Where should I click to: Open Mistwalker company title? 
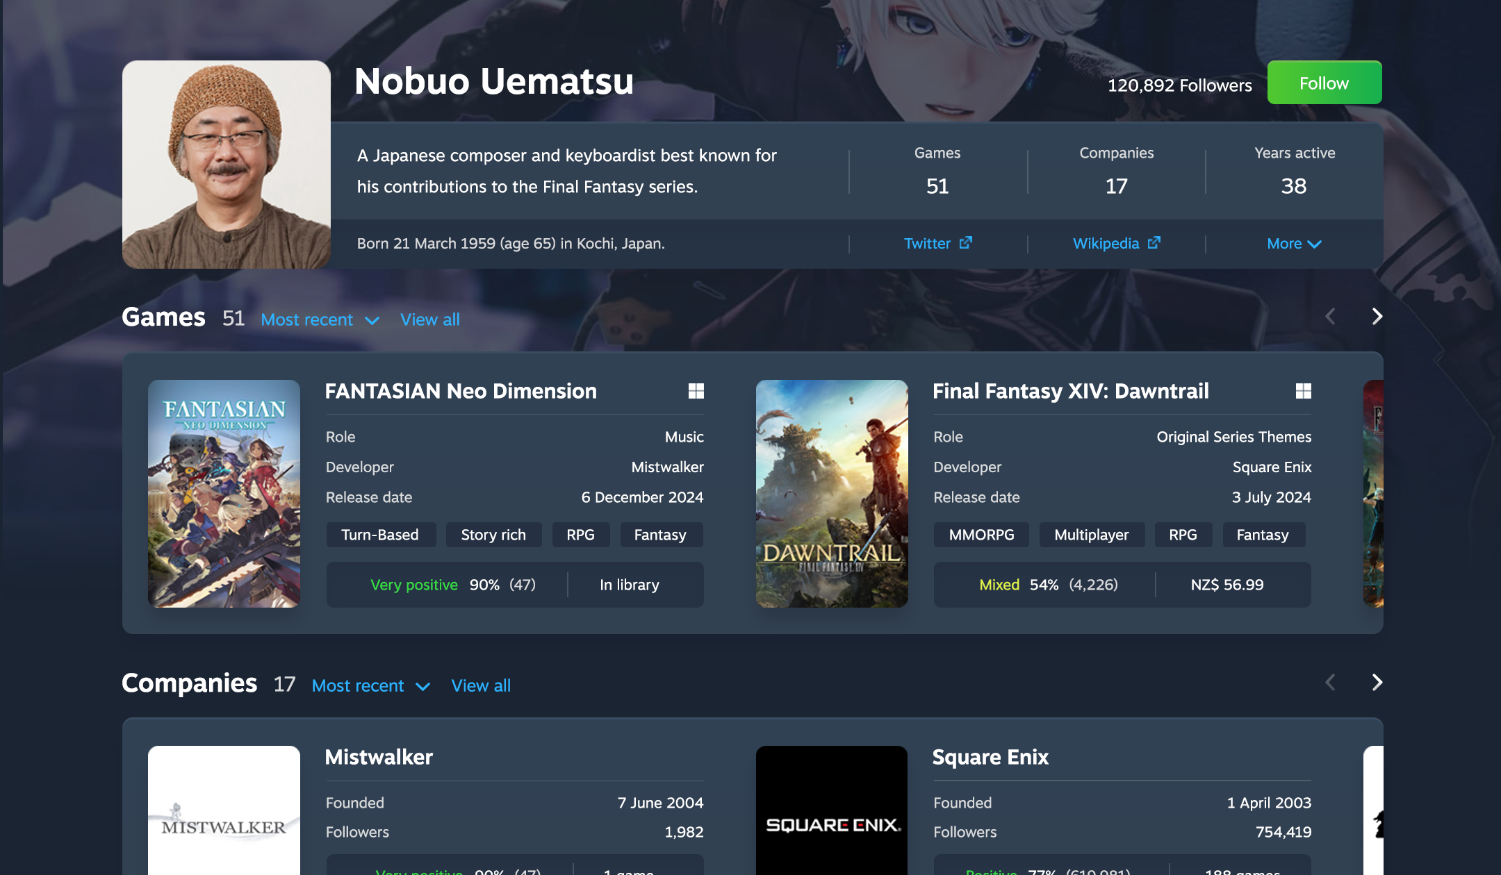pyautogui.click(x=379, y=757)
